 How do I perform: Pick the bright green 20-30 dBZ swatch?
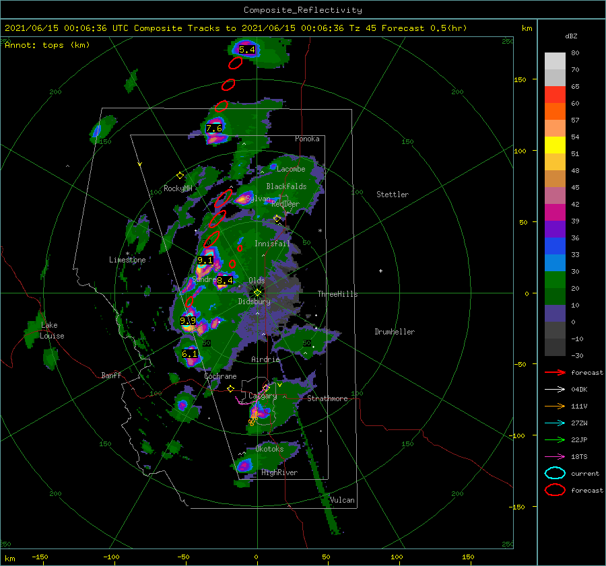(x=555, y=280)
